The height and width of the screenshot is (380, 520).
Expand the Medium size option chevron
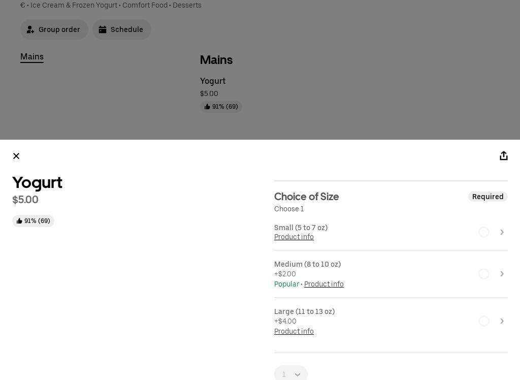pyautogui.click(x=502, y=274)
